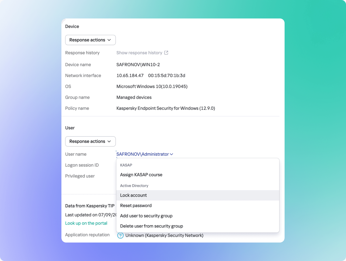This screenshot has height=261, width=346.
Task: Click the Managed devices group value
Action: coord(134,98)
